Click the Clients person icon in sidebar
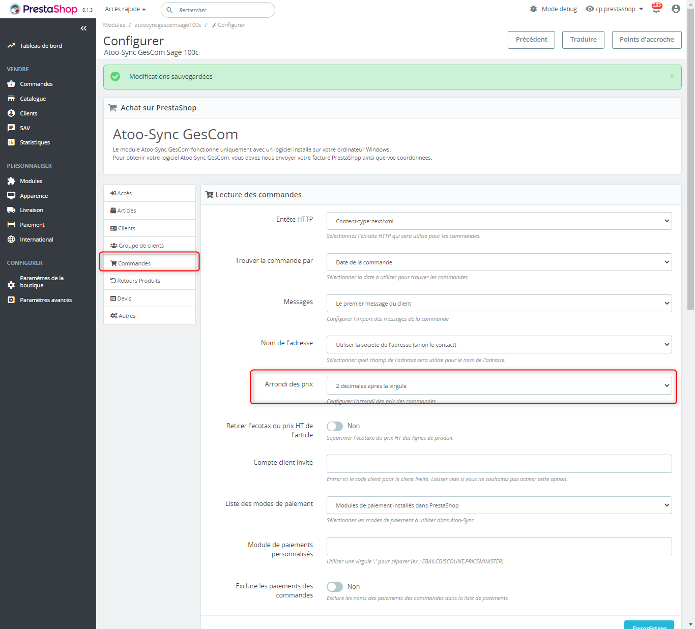Screen dimensions: 695x629 tap(11, 113)
